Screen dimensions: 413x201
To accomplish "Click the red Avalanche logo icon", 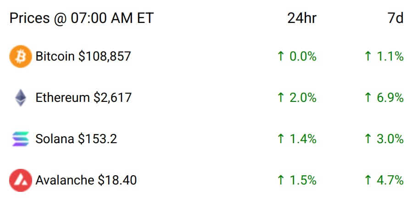I will click(21, 180).
